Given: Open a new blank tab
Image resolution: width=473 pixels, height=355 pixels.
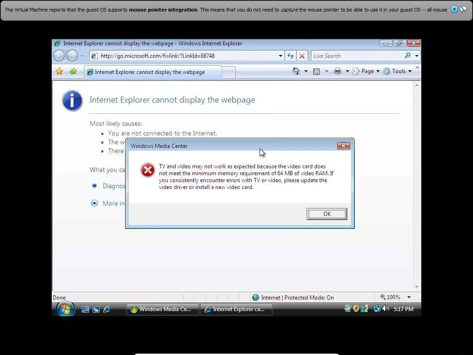Looking at the screenshot, I should point(228,73).
